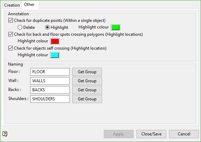Open the green duplicate points highlight colour
This screenshot has width=201, height=142.
click(x=116, y=27)
